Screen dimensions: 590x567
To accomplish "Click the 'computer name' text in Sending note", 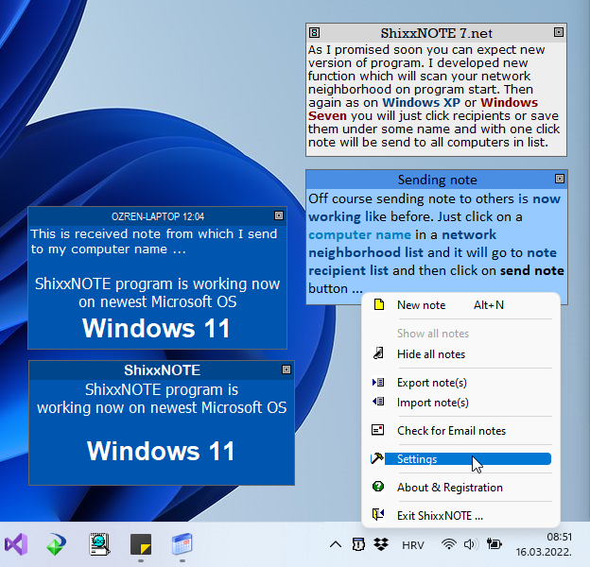I will pos(359,234).
